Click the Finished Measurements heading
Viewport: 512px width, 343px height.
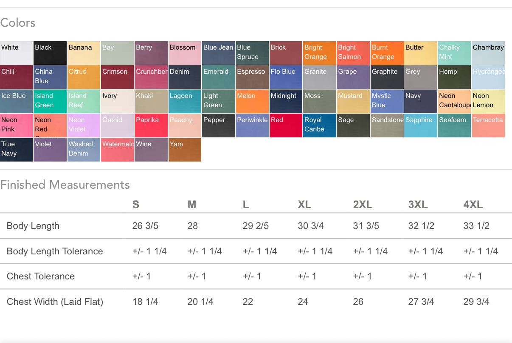click(65, 185)
